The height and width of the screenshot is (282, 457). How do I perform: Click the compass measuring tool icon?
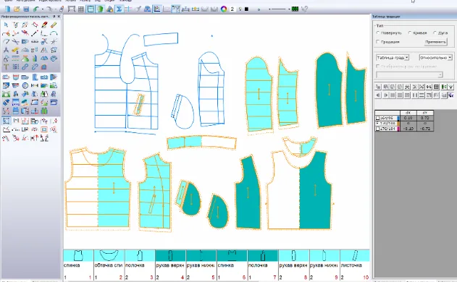(x=6, y=50)
